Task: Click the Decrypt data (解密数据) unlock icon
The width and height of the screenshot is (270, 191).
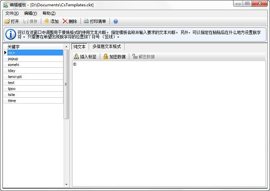Action: (x=135, y=56)
